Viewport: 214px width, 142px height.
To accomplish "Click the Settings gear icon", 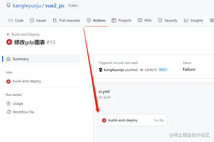I will click(x=212, y=20).
